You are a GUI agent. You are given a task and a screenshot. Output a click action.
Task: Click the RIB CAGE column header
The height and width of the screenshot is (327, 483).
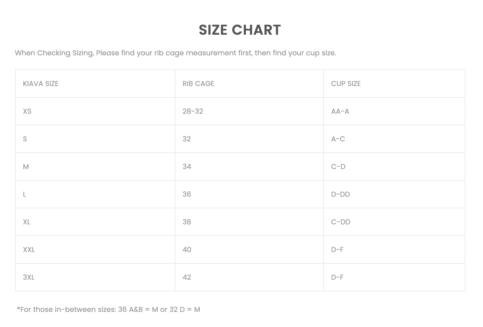[x=198, y=84]
